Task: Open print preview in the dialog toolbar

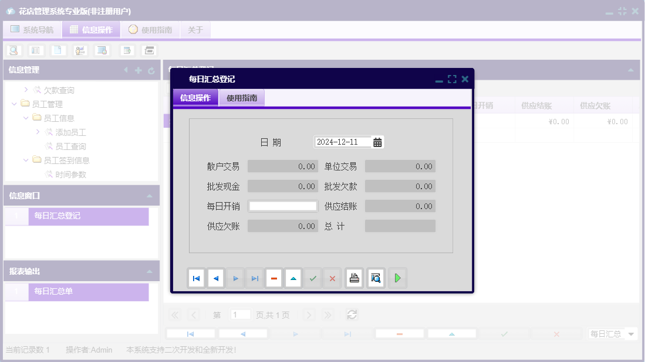Action: coord(376,278)
